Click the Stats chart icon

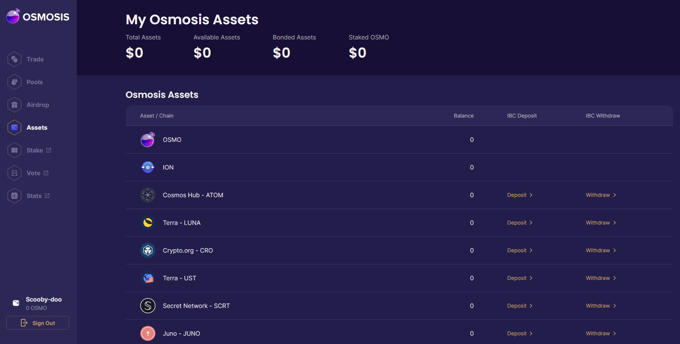tap(14, 196)
